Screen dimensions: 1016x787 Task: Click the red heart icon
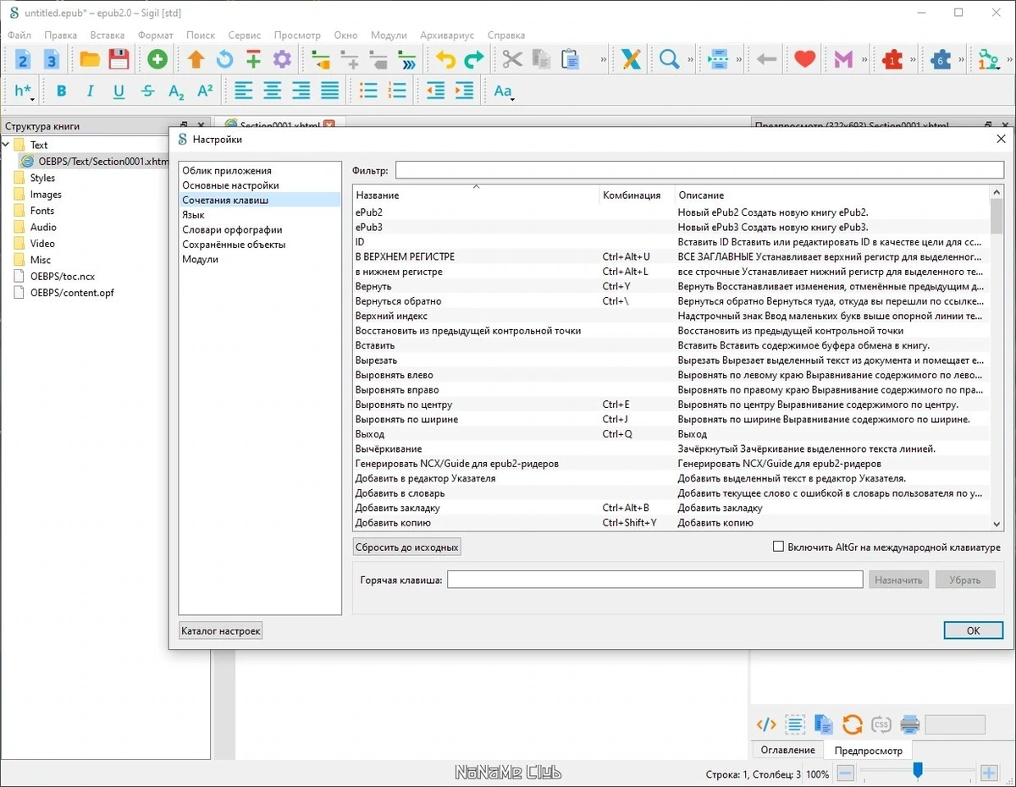(804, 59)
